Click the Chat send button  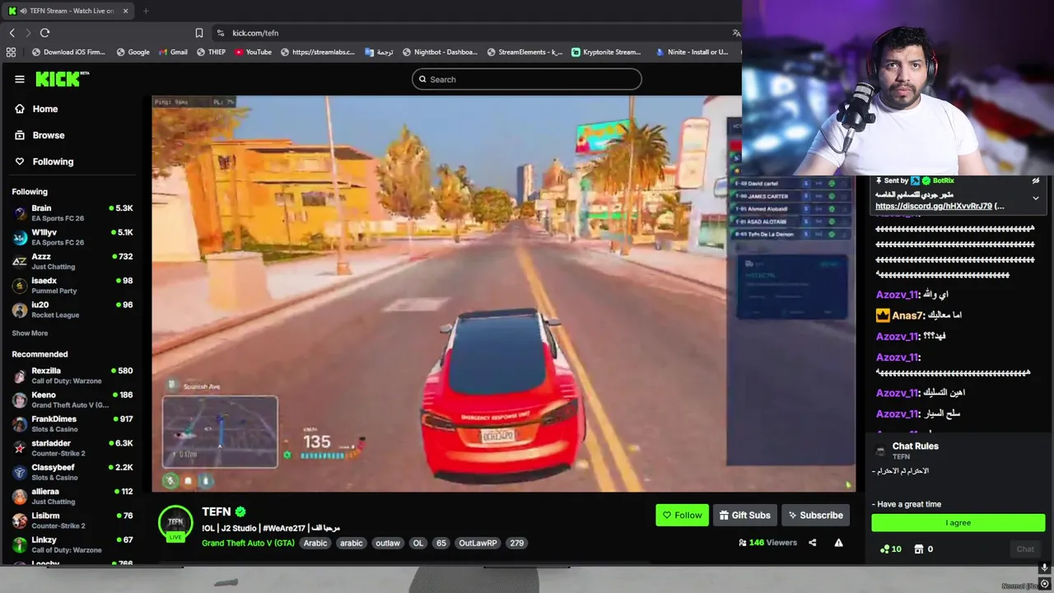1025,549
